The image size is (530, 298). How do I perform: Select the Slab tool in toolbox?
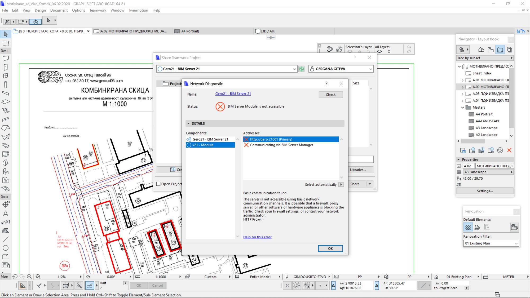pyautogui.click(x=6, y=102)
